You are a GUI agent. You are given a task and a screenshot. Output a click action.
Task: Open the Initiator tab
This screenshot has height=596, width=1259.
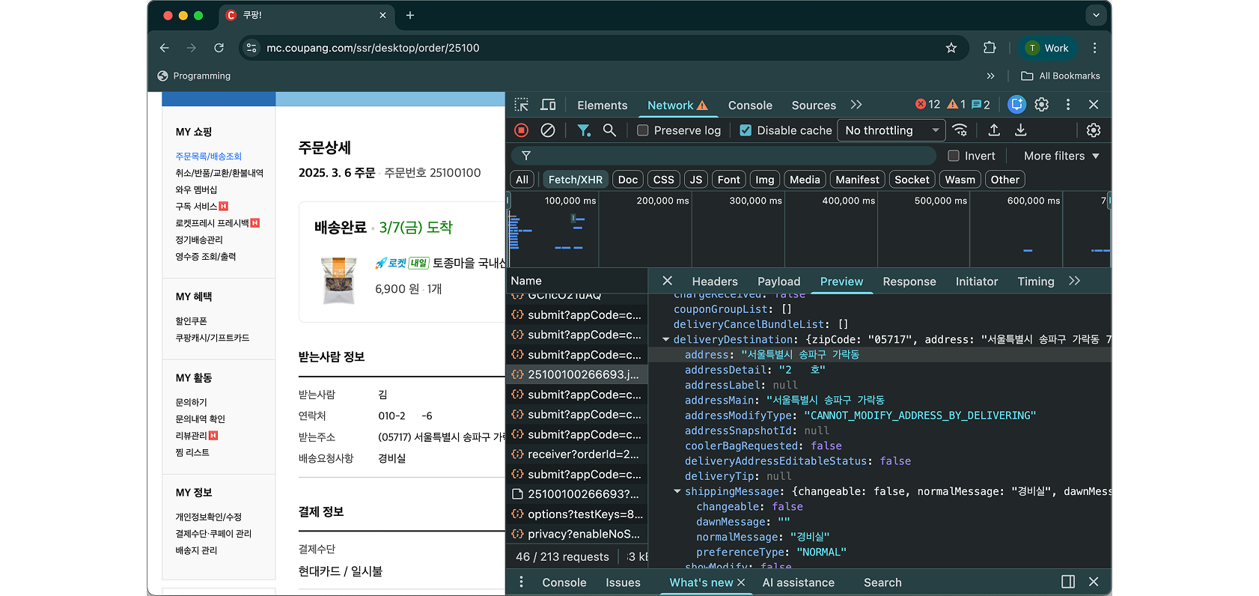pos(977,282)
